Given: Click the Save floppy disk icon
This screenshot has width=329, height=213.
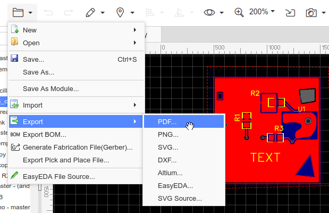Looking at the screenshot, I should [x=14, y=58].
